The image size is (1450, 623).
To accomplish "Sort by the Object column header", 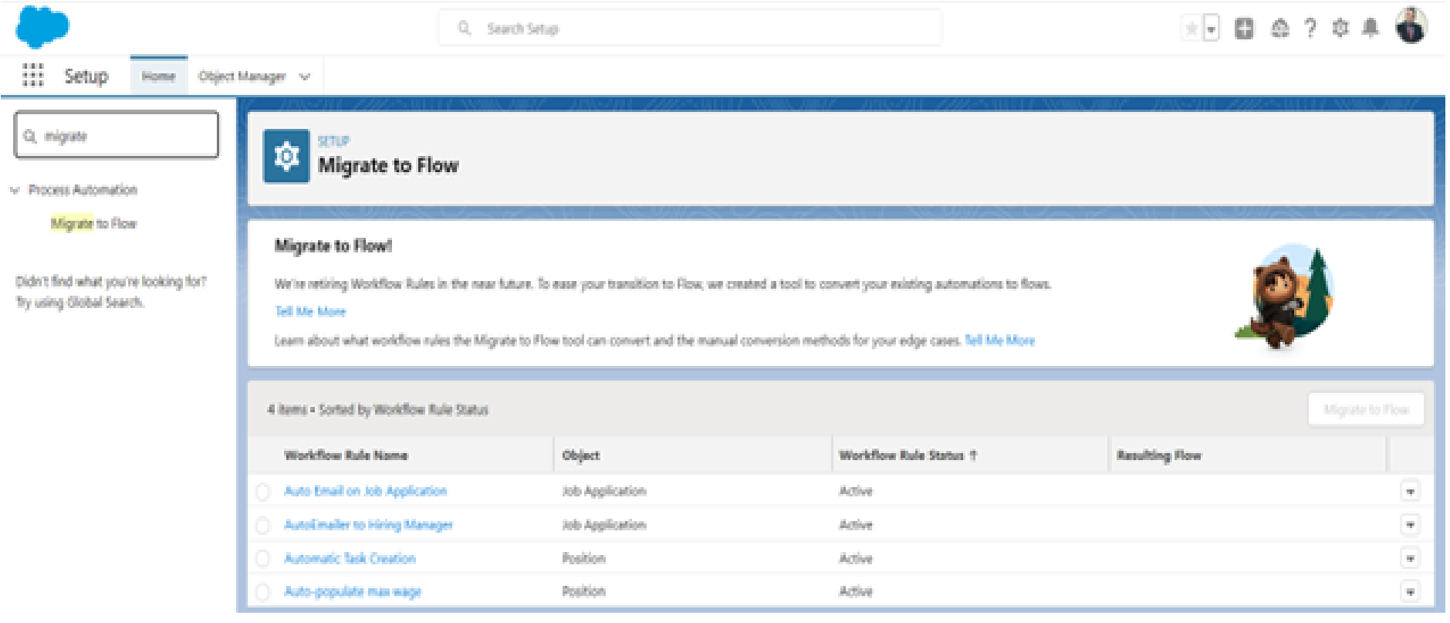I will click(581, 455).
